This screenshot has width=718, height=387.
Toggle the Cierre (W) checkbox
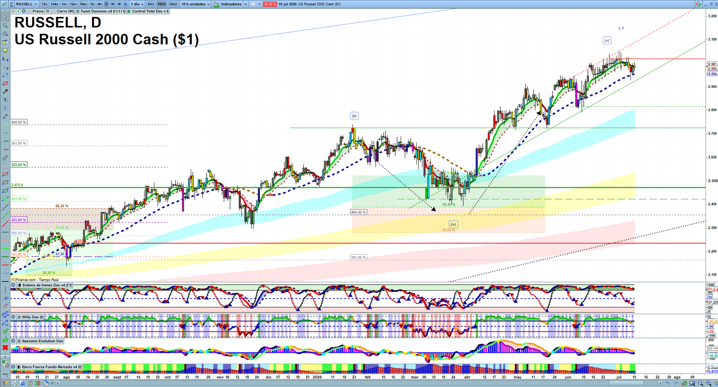click(x=53, y=11)
